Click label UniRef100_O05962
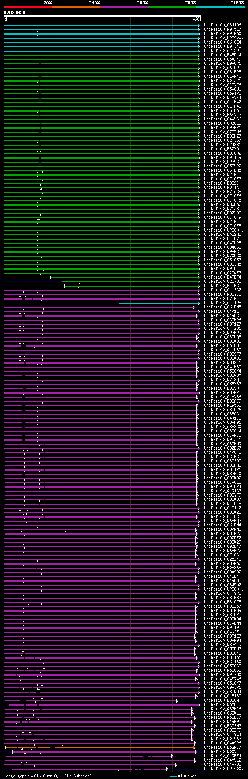The image size is (248, 779). pyautogui.click(x=222, y=739)
